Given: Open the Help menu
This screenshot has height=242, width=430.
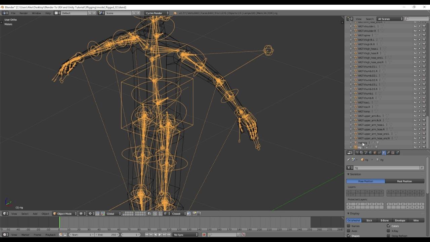Looking at the screenshot, I should [48, 13].
